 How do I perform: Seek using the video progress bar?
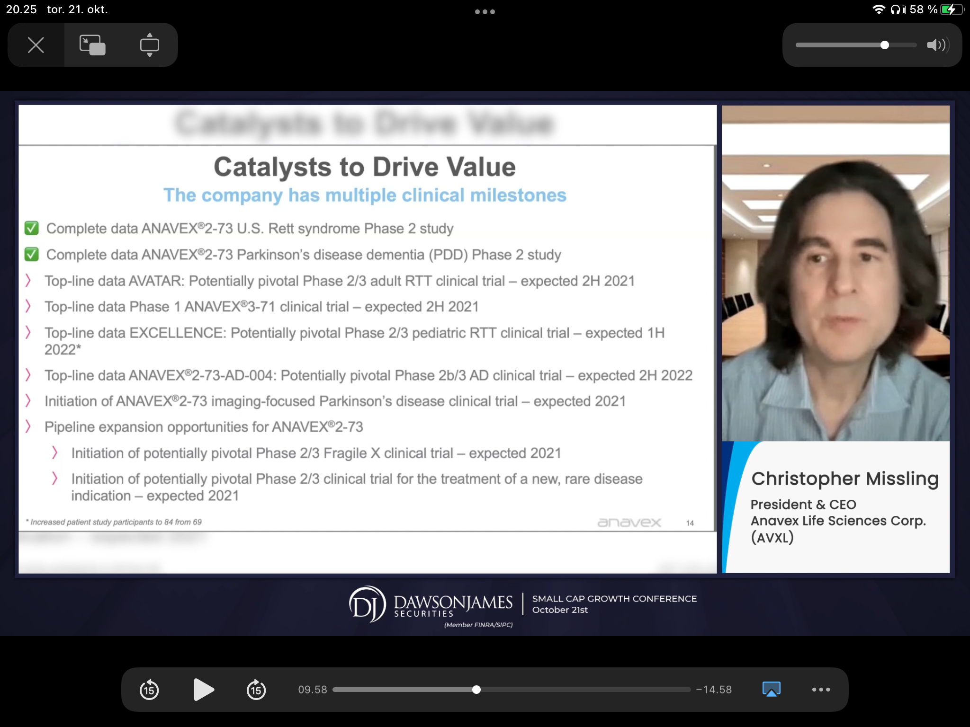512,690
